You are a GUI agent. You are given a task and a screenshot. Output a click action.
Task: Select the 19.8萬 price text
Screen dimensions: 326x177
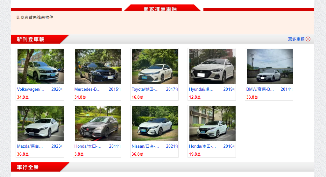(x=195, y=154)
